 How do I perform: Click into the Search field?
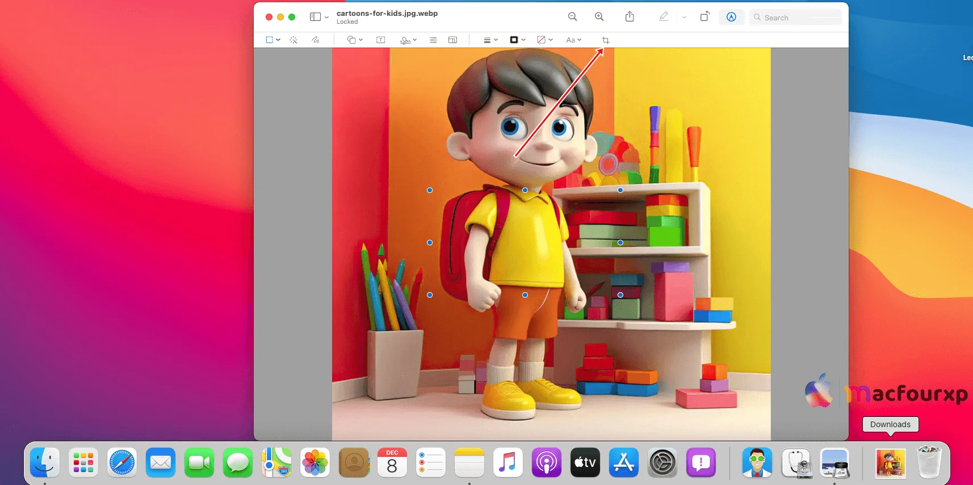795,18
